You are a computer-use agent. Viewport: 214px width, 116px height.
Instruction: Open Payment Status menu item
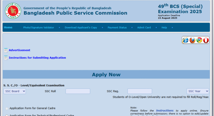[x=117, y=28]
